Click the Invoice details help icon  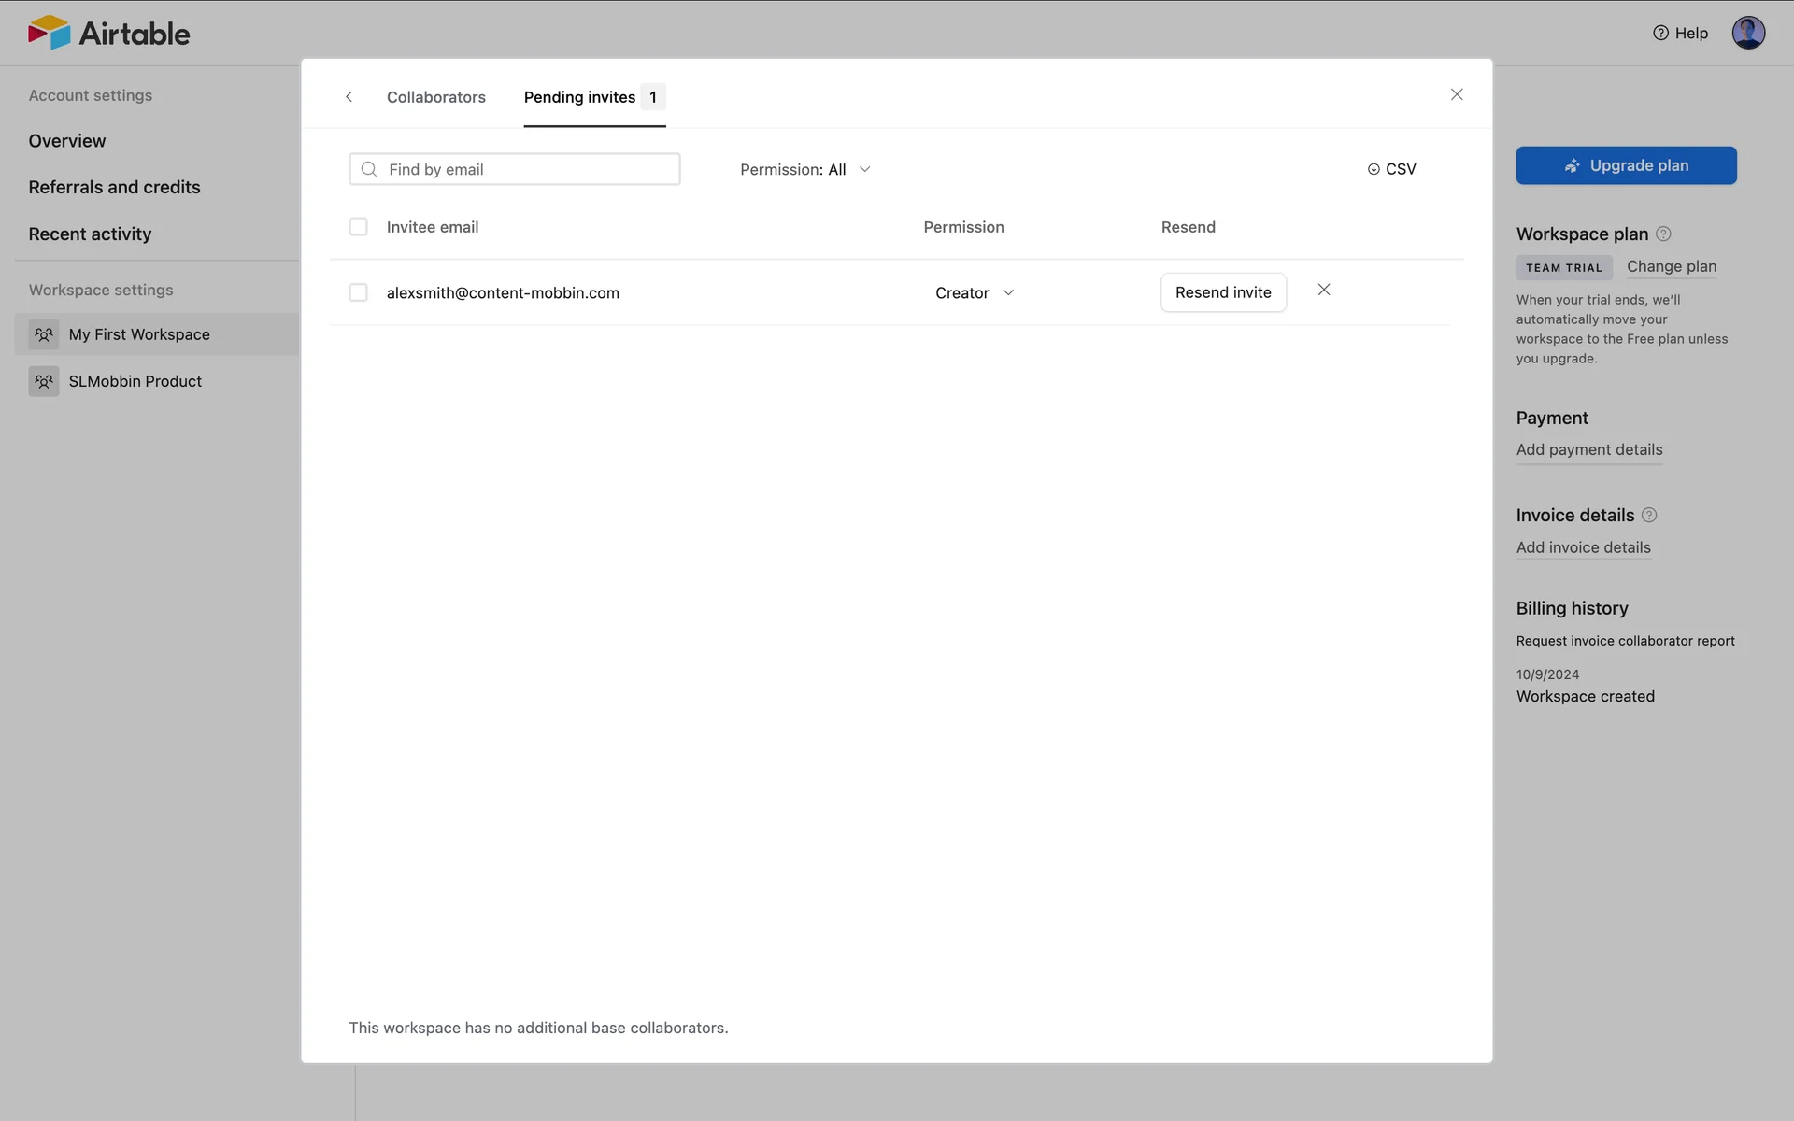point(1649,516)
